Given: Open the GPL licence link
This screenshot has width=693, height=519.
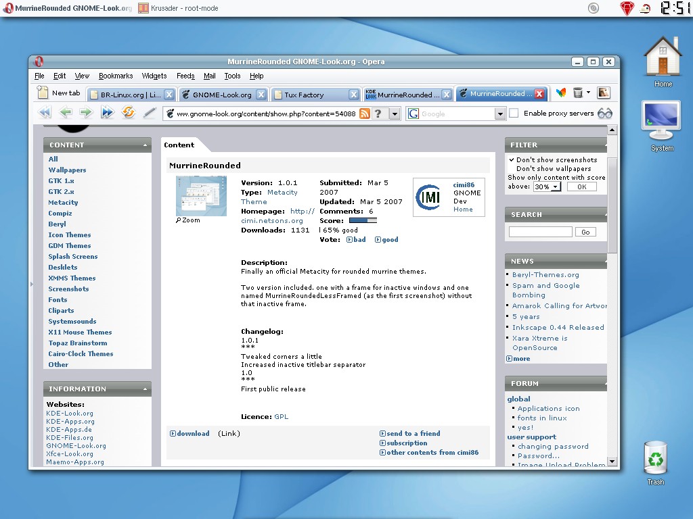Looking at the screenshot, I should (281, 416).
